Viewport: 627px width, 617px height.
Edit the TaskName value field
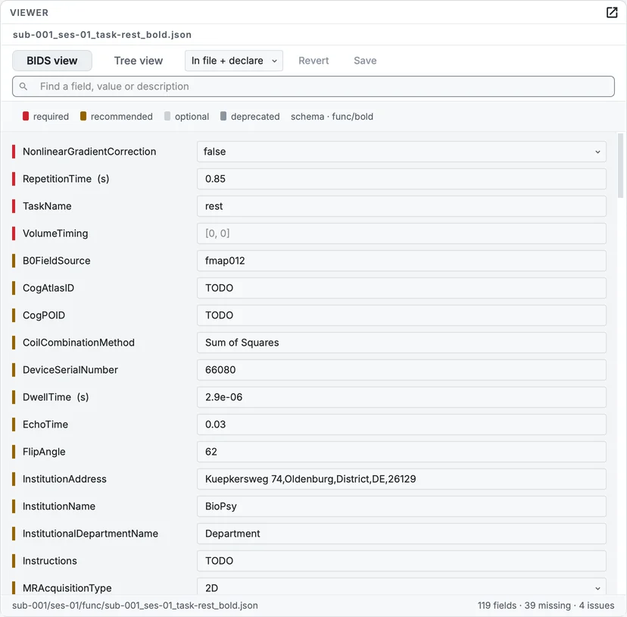point(401,206)
